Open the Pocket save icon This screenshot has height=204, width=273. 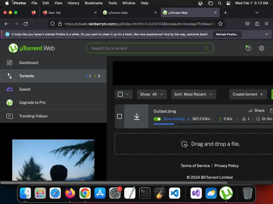coord(247,24)
